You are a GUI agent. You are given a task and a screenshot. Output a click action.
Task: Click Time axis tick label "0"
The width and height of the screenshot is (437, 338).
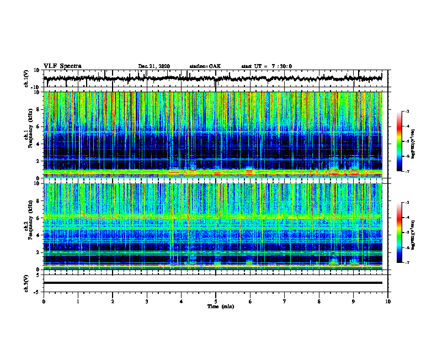(44, 302)
